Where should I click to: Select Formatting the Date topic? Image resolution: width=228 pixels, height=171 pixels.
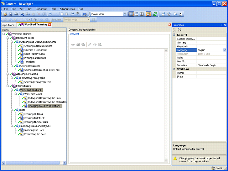[35, 134]
